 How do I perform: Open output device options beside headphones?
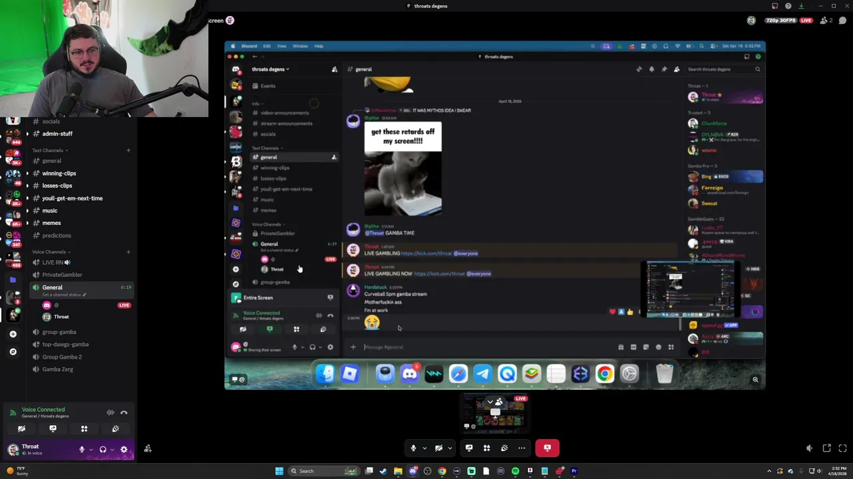pos(112,450)
